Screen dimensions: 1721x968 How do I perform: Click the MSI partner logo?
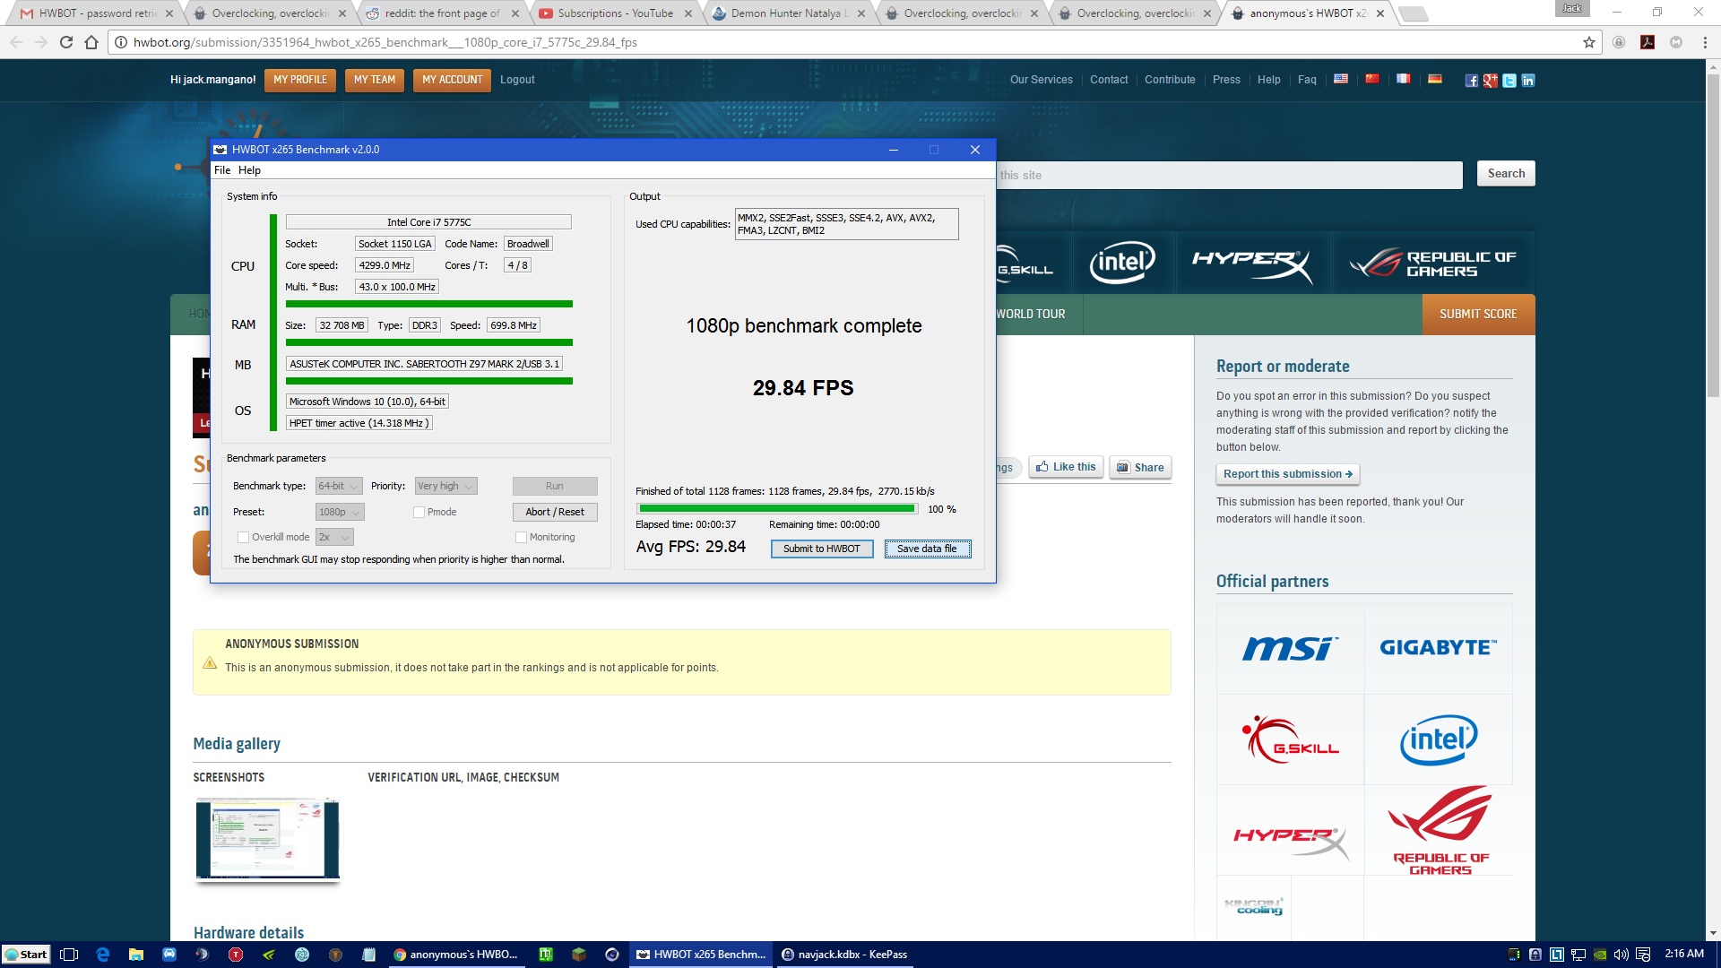coord(1290,648)
